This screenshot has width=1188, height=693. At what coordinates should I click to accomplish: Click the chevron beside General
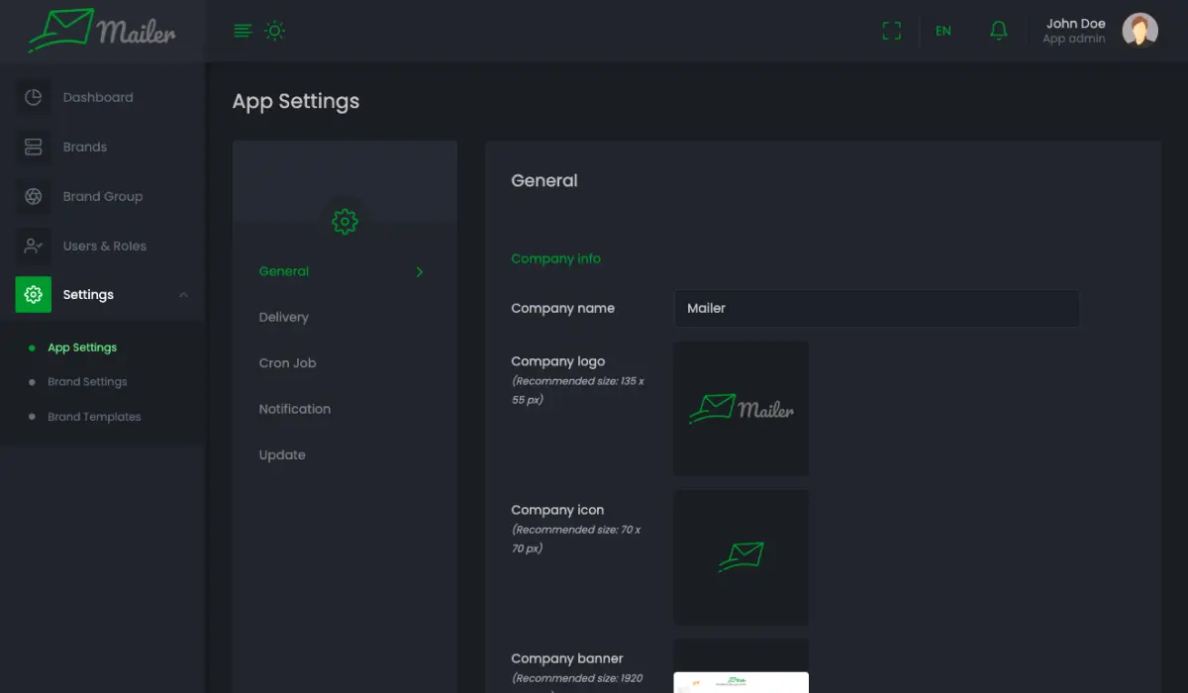[x=420, y=271]
